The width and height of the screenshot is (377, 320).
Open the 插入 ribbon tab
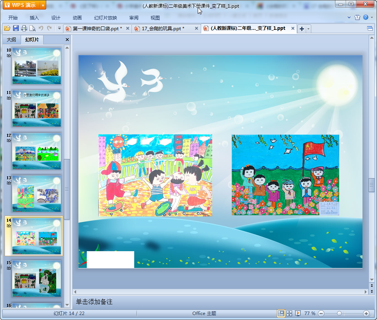tap(34, 18)
